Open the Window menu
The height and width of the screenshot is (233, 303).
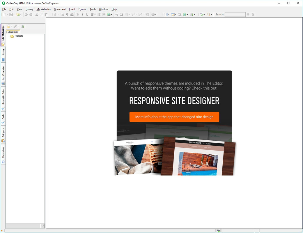coord(104,9)
